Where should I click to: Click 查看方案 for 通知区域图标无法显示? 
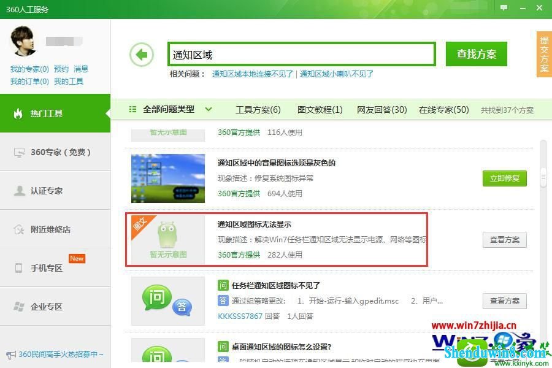[505, 240]
